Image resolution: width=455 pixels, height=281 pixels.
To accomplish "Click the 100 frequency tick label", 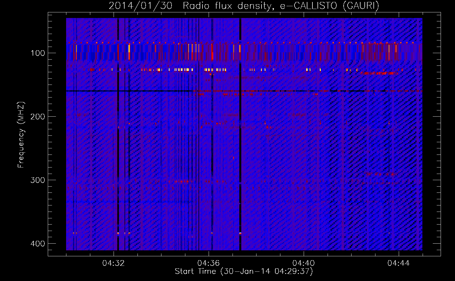I will point(38,53).
